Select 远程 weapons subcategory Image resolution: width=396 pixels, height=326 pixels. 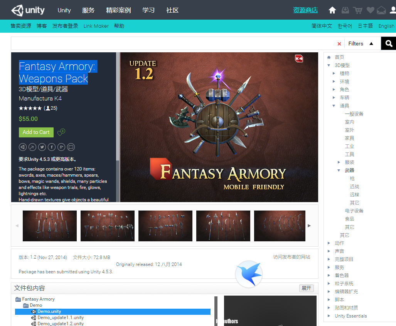(354, 195)
